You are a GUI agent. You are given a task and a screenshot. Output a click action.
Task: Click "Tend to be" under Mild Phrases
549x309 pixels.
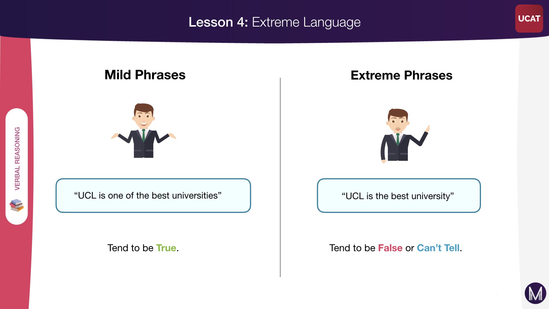pyautogui.click(x=130, y=248)
